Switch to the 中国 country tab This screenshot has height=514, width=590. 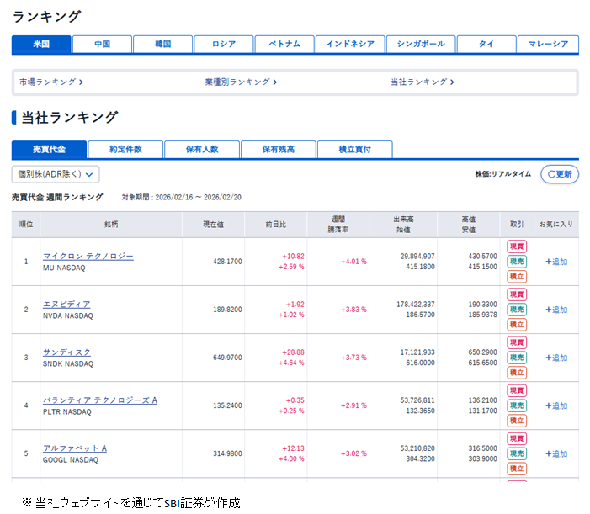pyautogui.click(x=102, y=44)
